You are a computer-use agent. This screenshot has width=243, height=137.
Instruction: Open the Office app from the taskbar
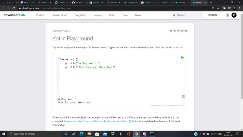pyautogui.click(x=128, y=134)
